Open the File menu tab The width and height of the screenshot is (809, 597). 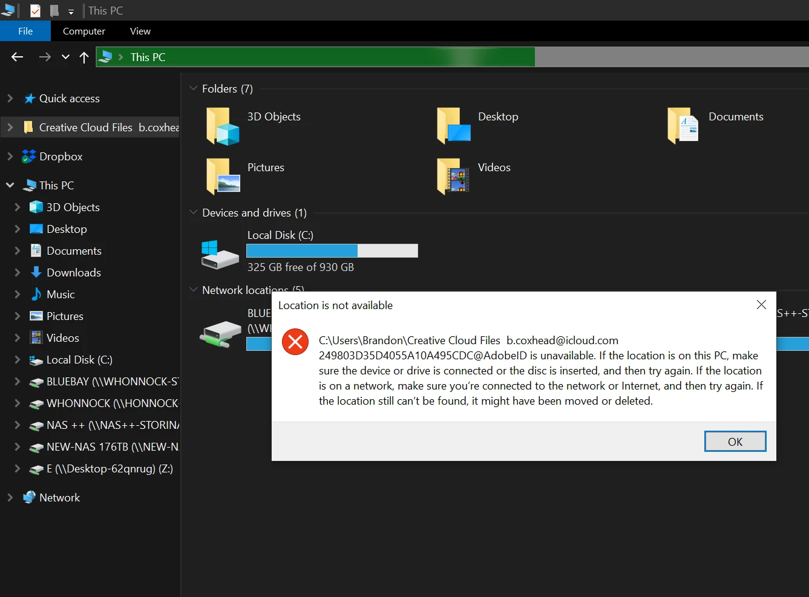point(25,31)
